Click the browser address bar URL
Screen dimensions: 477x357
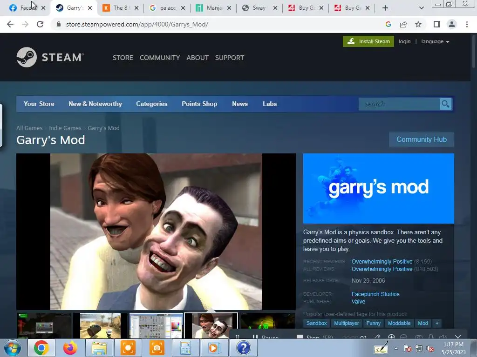click(137, 24)
